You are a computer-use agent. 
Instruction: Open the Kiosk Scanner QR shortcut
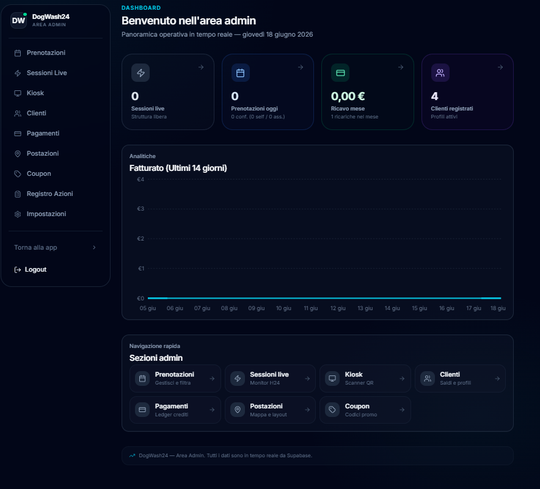pos(365,379)
